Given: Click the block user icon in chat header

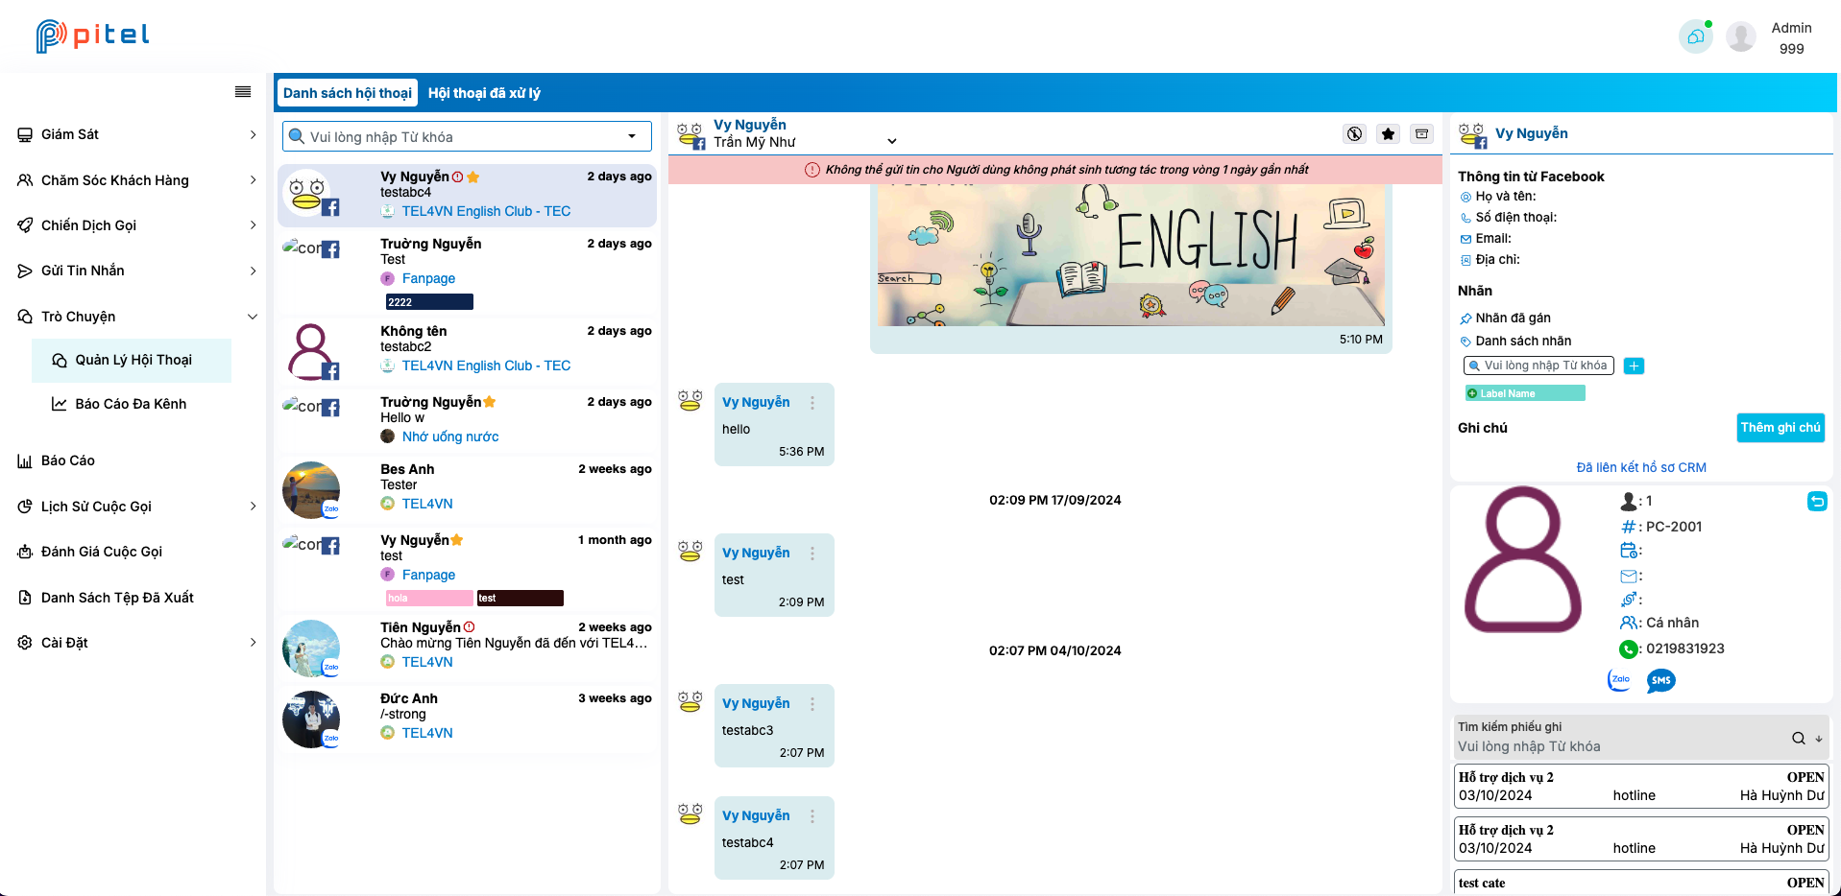Looking at the screenshot, I should point(1355,134).
